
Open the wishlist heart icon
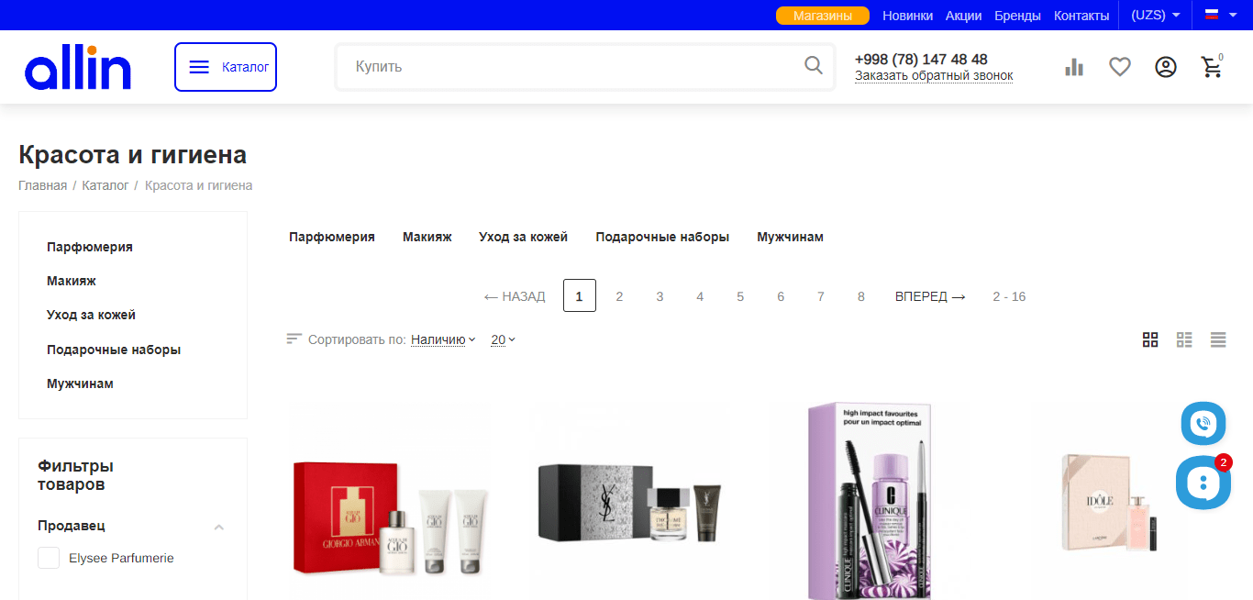[x=1120, y=67]
